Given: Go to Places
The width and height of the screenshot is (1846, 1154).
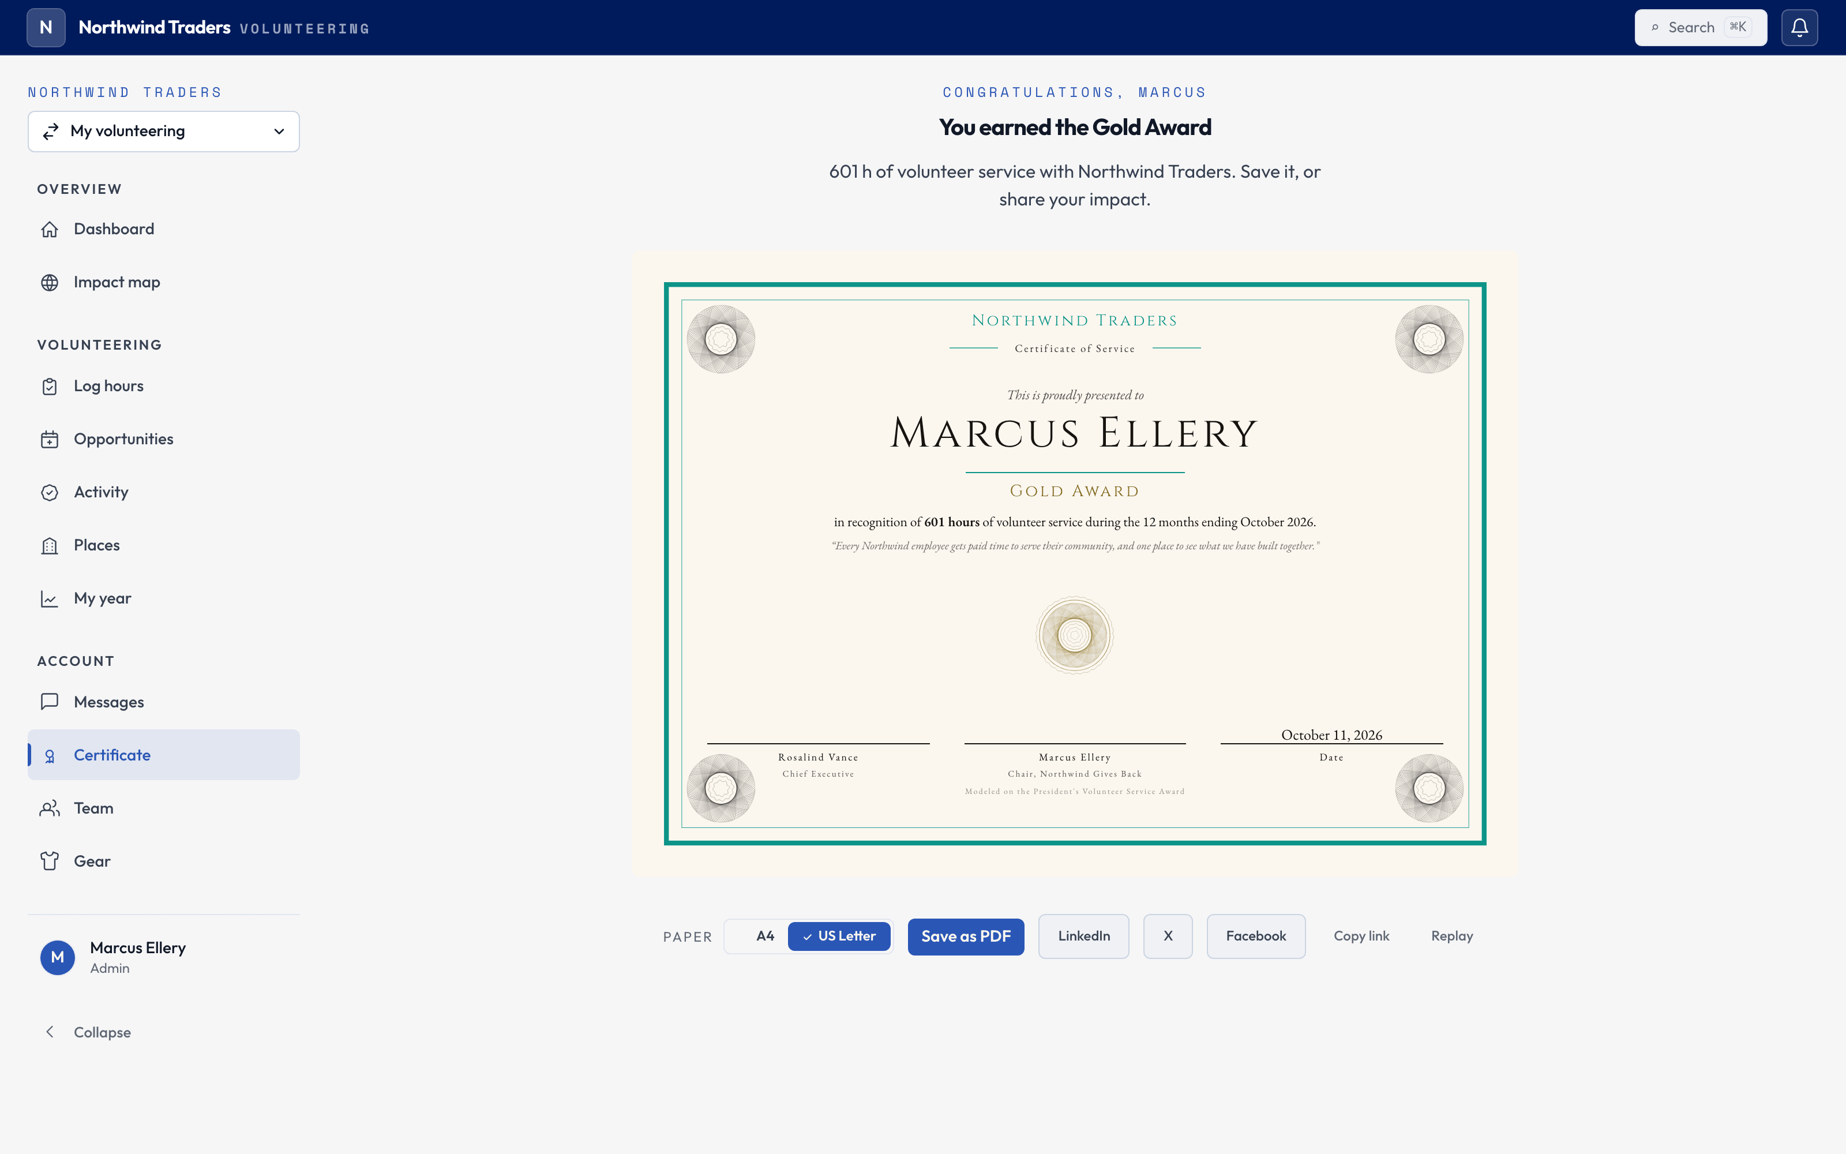Looking at the screenshot, I should (163, 546).
